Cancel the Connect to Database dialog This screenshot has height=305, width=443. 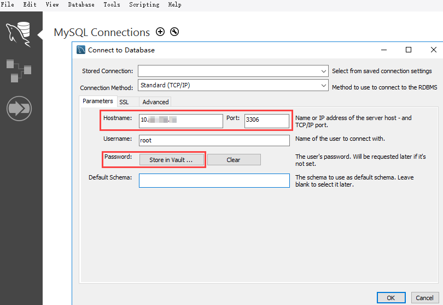424,298
